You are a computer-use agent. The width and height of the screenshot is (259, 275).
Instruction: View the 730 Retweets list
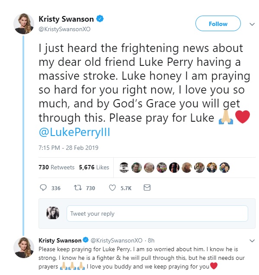click(x=56, y=167)
